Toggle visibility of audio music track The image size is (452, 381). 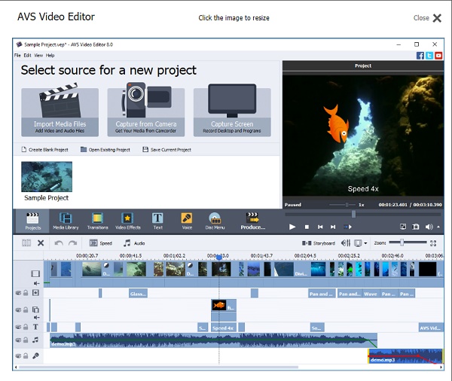(x=18, y=340)
